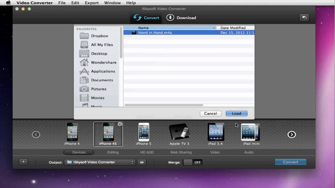The width and height of the screenshot is (335, 188).
Task: Choose the iPhone 4 preset
Action: point(72,134)
